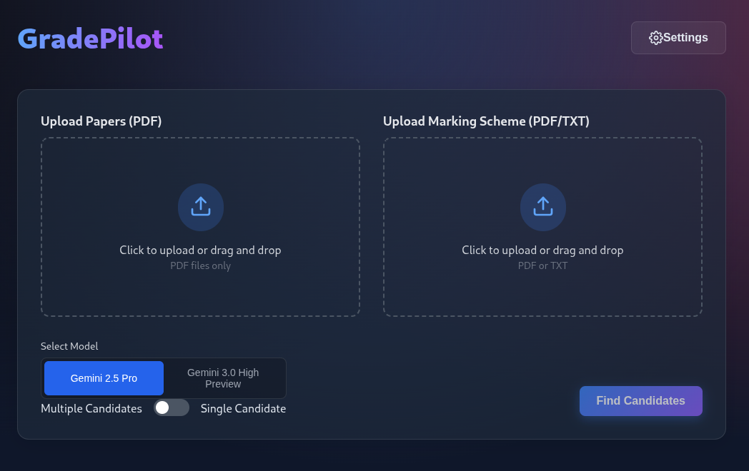Select the circular upload badge under Upload Papers
Screen dimensions: 749x471
pyautogui.click(x=201, y=207)
